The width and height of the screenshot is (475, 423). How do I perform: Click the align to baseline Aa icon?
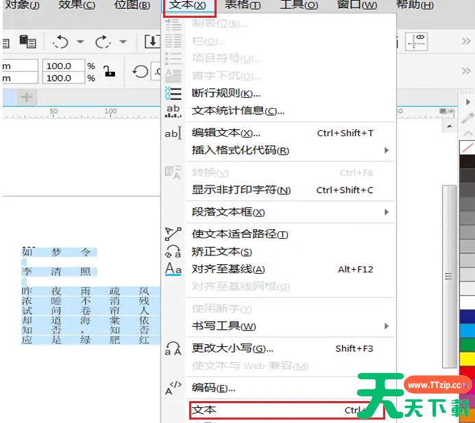pyautogui.click(x=173, y=269)
